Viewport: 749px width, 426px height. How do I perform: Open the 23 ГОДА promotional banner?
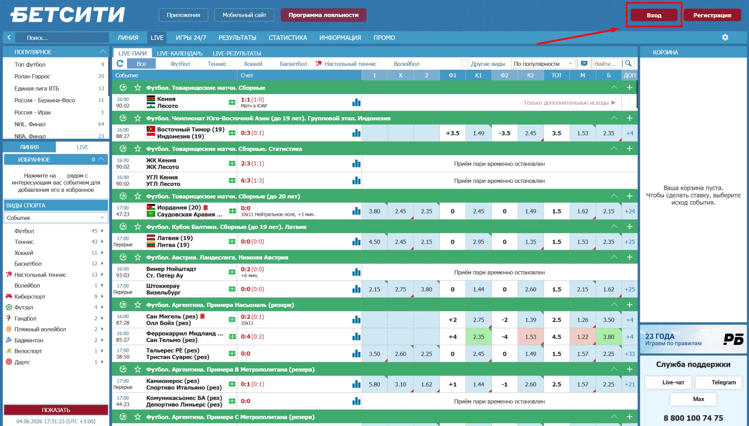pyautogui.click(x=693, y=339)
